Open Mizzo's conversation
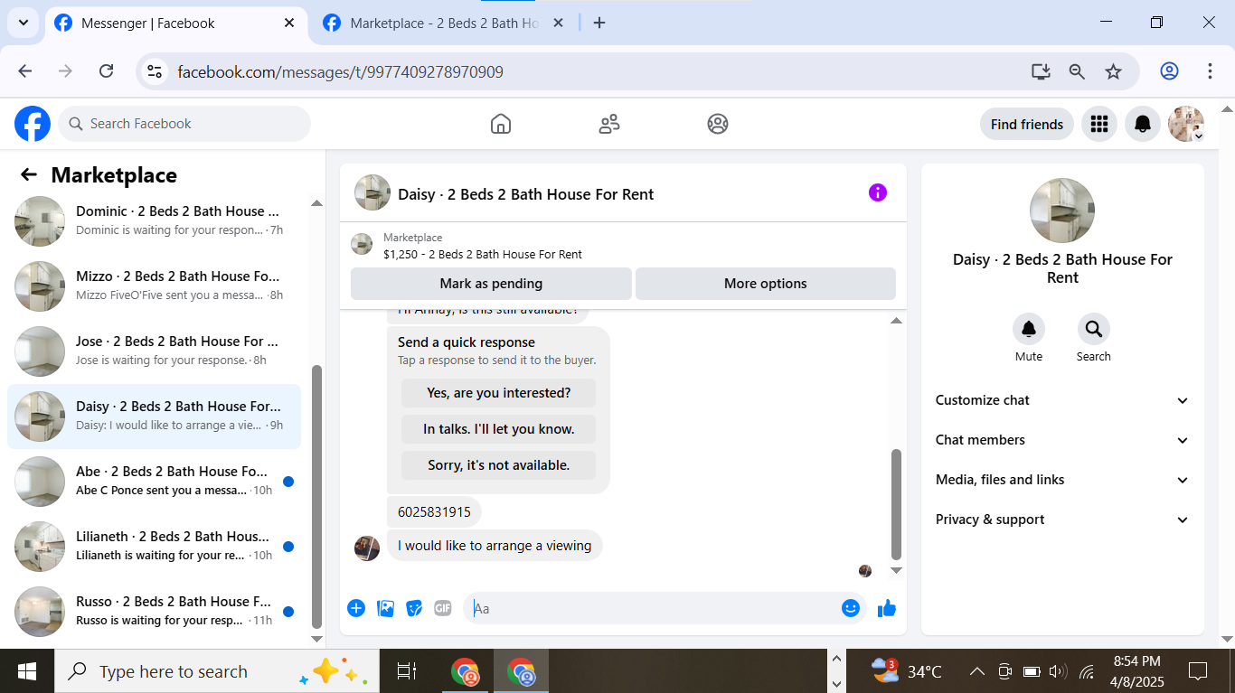 154,286
